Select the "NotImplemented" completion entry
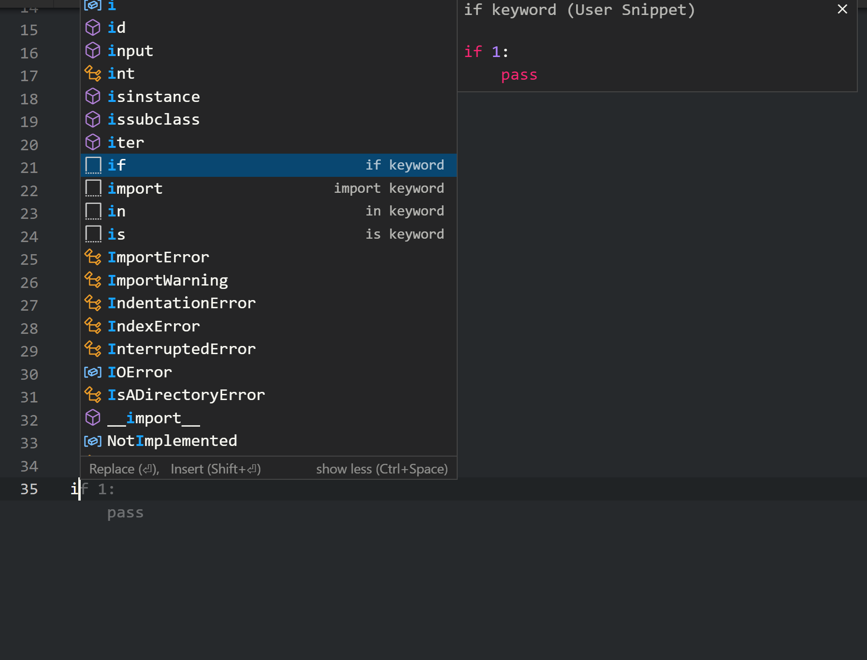This screenshot has width=867, height=660. (x=172, y=440)
